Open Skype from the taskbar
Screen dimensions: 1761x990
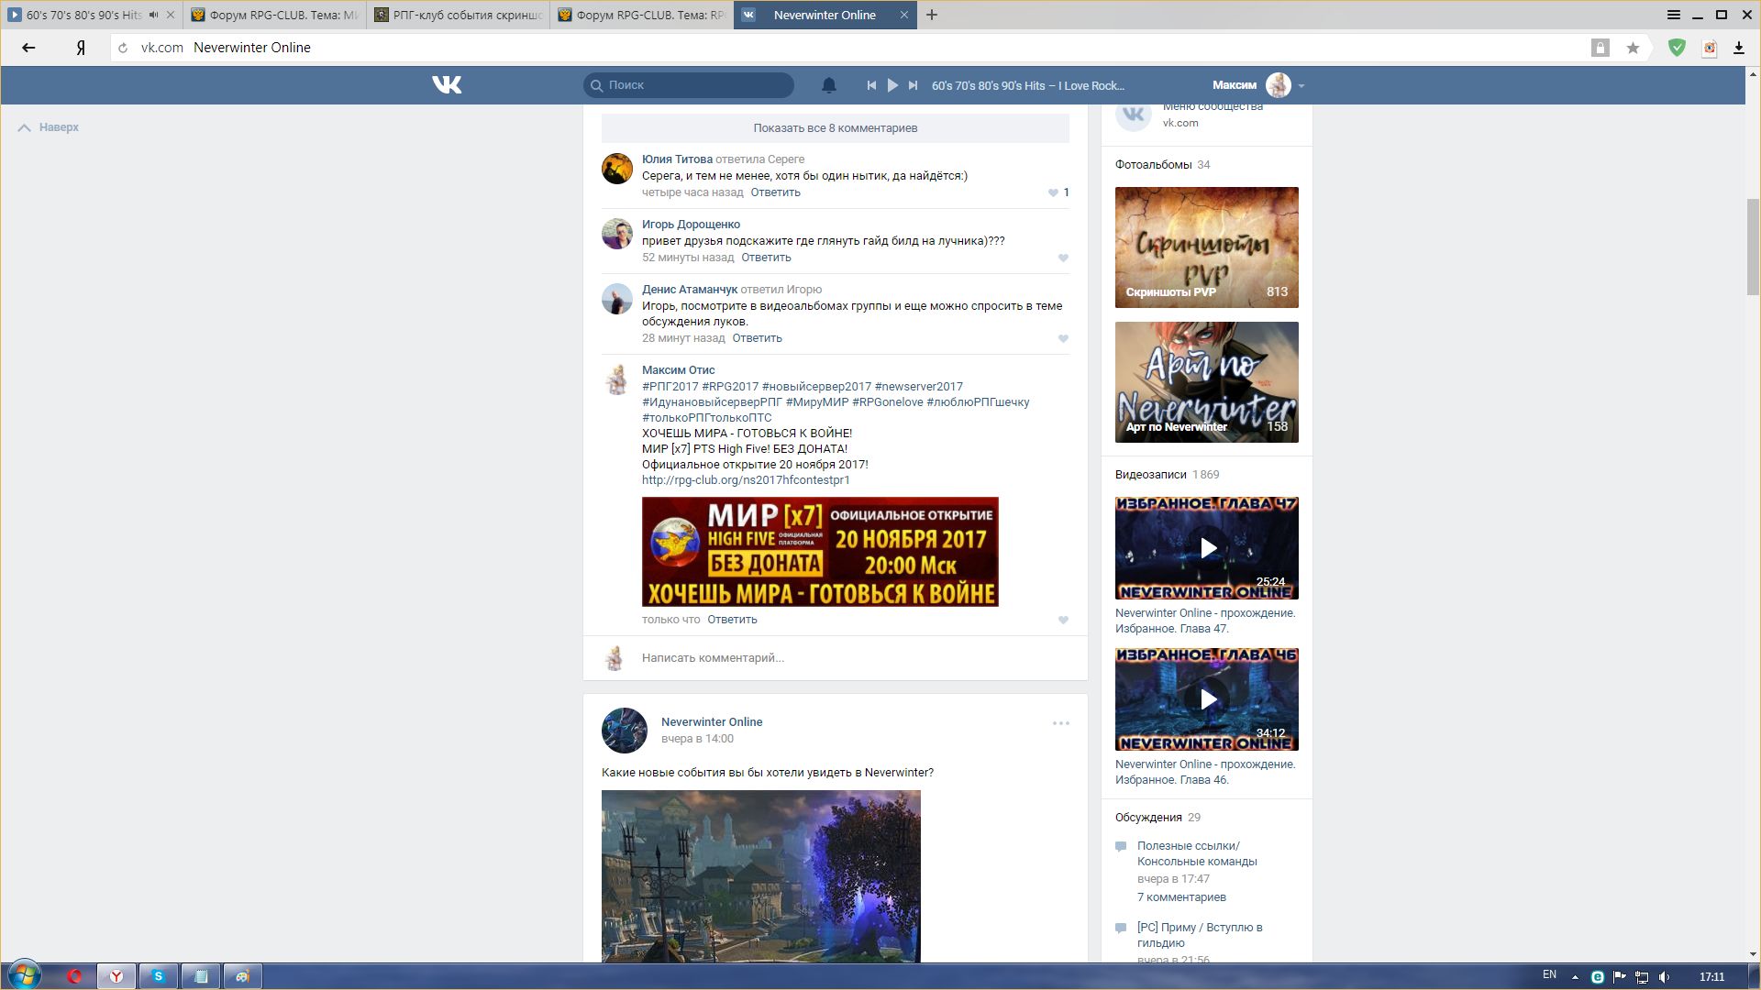(158, 976)
